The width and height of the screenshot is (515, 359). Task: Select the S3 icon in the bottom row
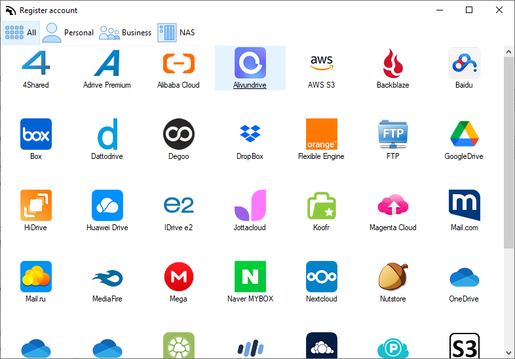(464, 345)
